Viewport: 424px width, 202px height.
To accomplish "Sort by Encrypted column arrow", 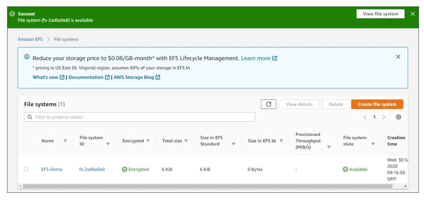I will point(148,141).
